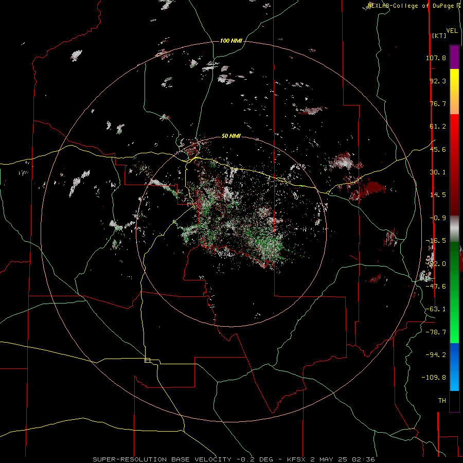Click the small yellow square highway marker
The image size is (463, 463).
(x=147, y=360)
